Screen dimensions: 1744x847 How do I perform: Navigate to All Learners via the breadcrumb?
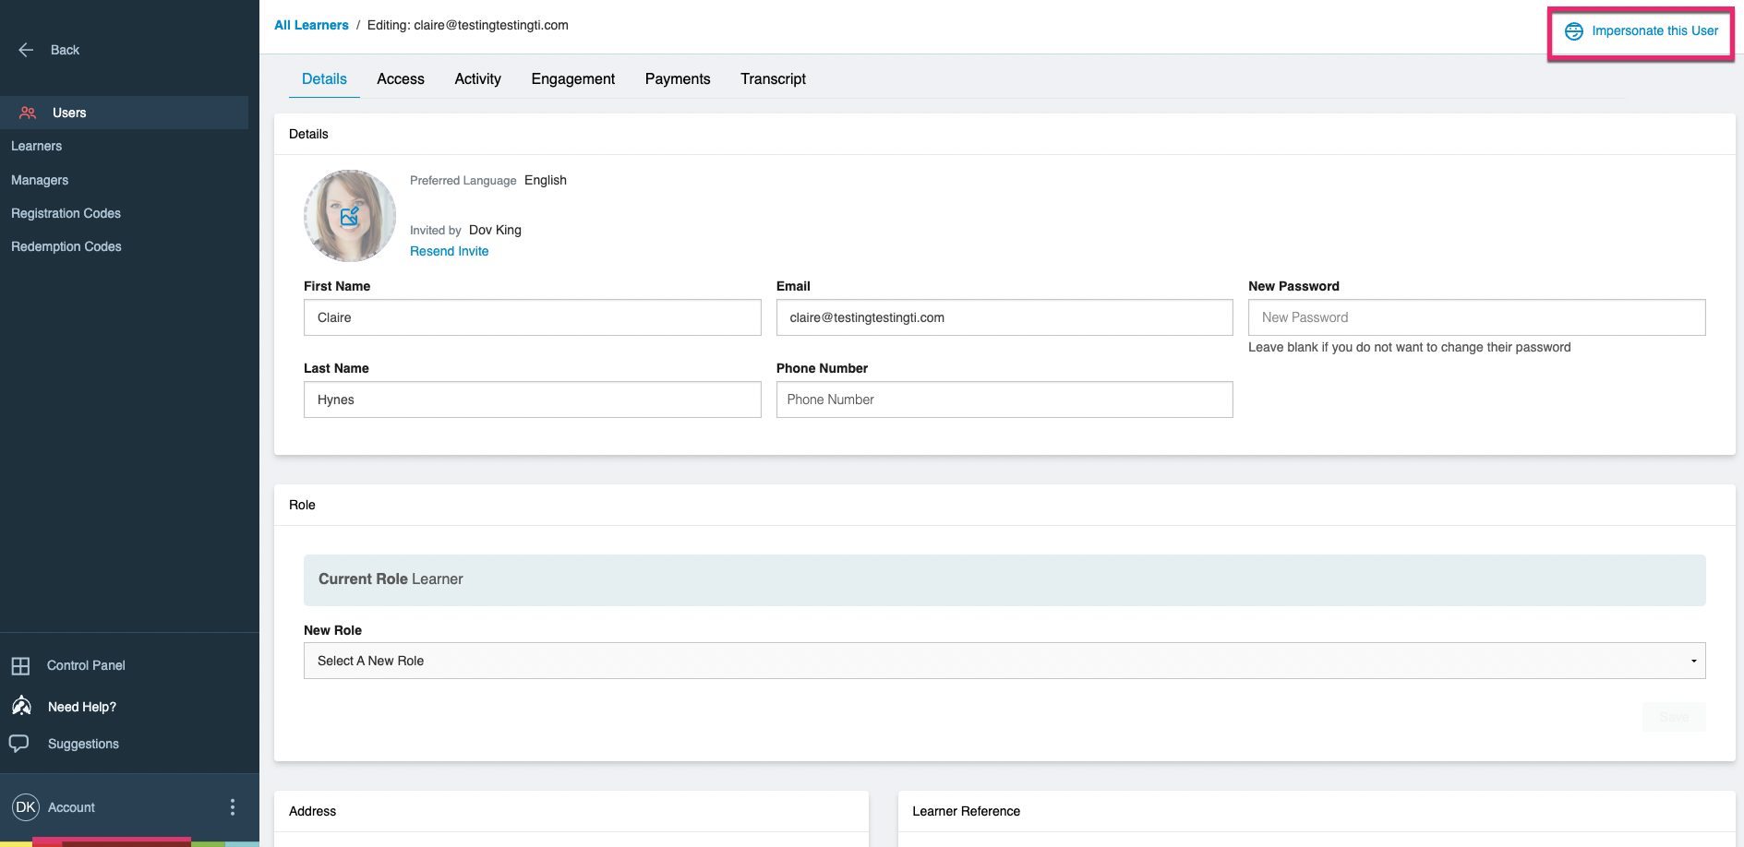click(310, 25)
